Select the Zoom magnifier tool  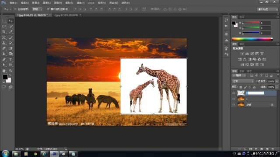coord(10,71)
